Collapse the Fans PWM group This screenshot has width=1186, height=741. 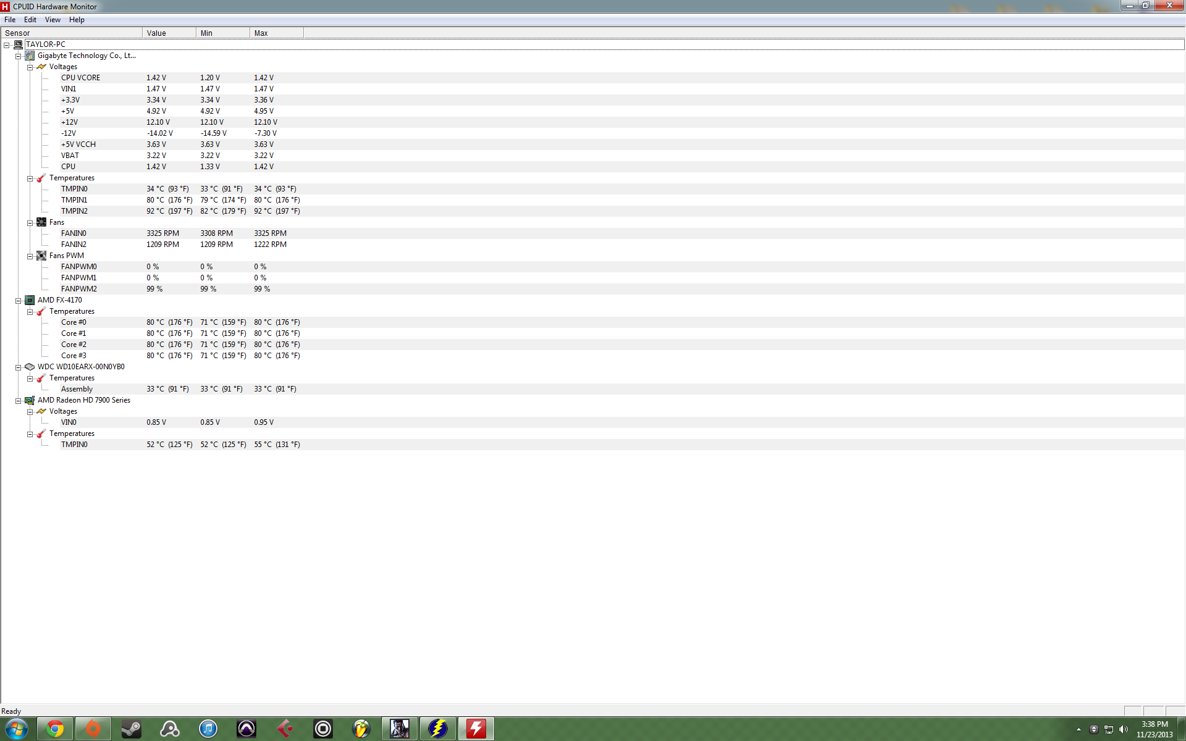click(x=30, y=256)
